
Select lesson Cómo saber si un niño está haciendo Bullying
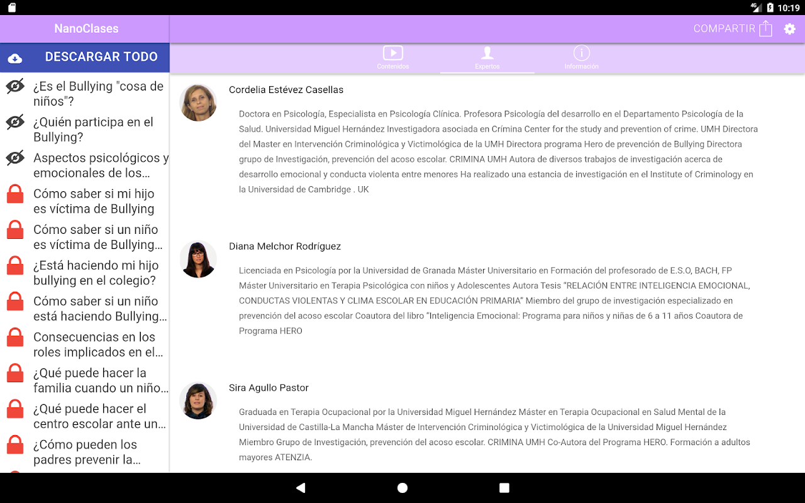point(101,309)
